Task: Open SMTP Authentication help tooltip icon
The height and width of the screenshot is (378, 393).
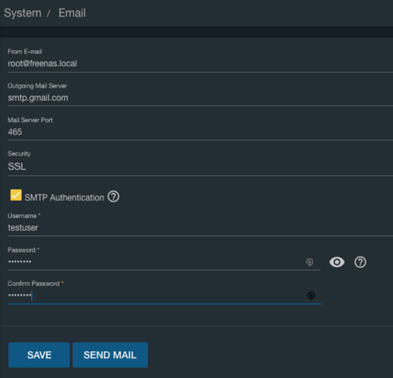Action: (113, 197)
